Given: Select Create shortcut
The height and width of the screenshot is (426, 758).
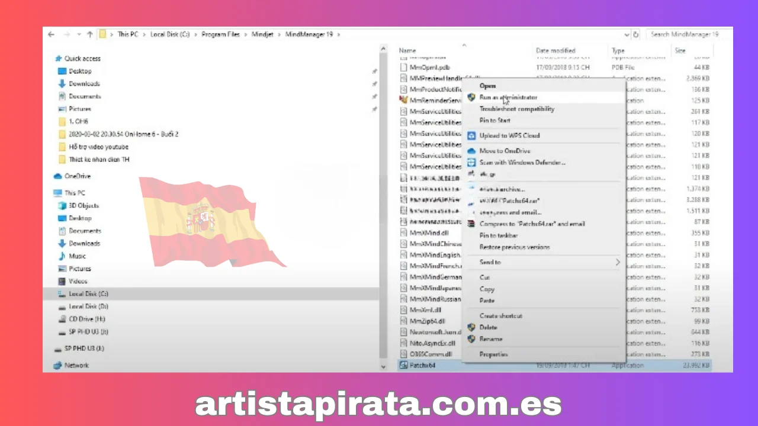Looking at the screenshot, I should (501, 316).
